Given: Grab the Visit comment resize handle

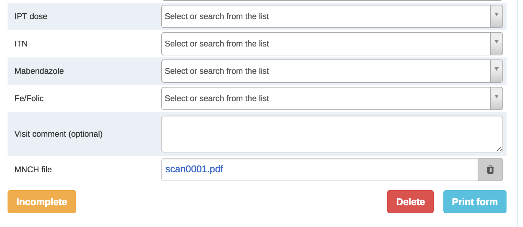Looking at the screenshot, I should (499, 149).
